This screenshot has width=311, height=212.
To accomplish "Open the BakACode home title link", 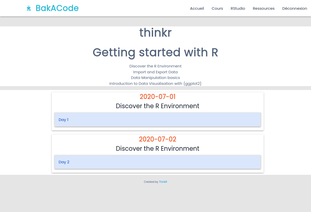I will (57, 8).
